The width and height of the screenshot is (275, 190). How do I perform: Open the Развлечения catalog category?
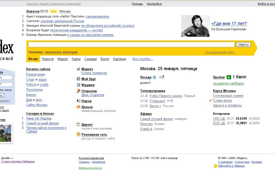[36, 74]
